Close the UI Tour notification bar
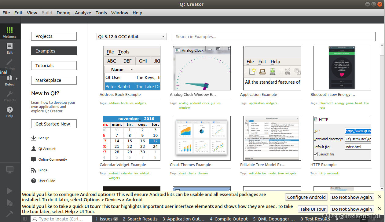The image size is (385, 222). [x=380, y=209]
